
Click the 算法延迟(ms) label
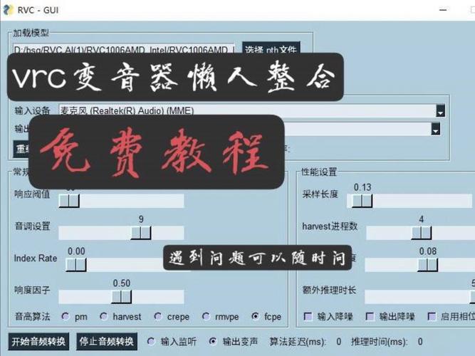tap(298, 342)
